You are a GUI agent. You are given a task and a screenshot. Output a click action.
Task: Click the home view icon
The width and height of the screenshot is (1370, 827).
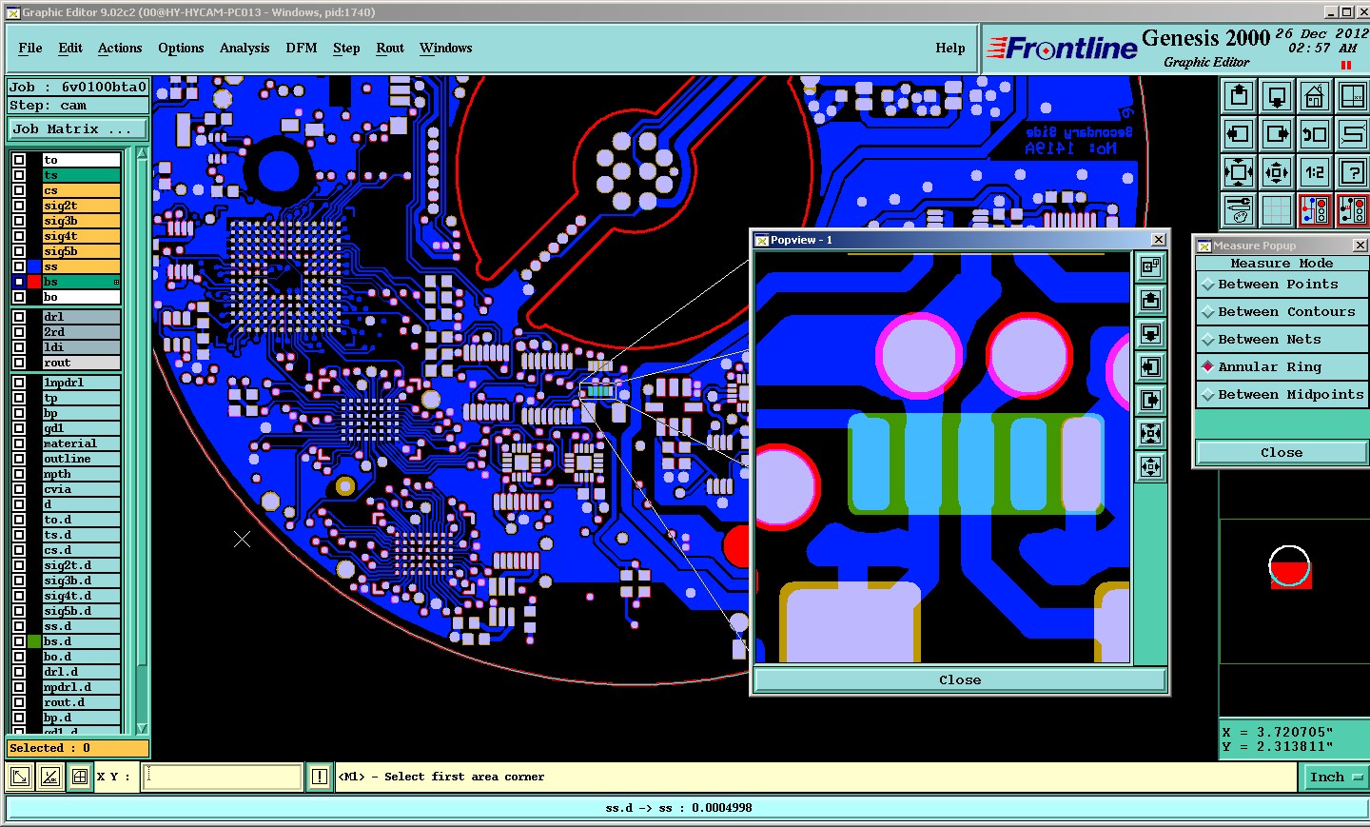1315,96
